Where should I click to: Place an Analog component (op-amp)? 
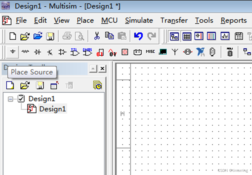[62, 52]
